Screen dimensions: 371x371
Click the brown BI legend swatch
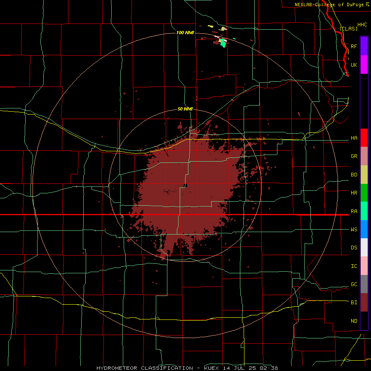(x=364, y=303)
